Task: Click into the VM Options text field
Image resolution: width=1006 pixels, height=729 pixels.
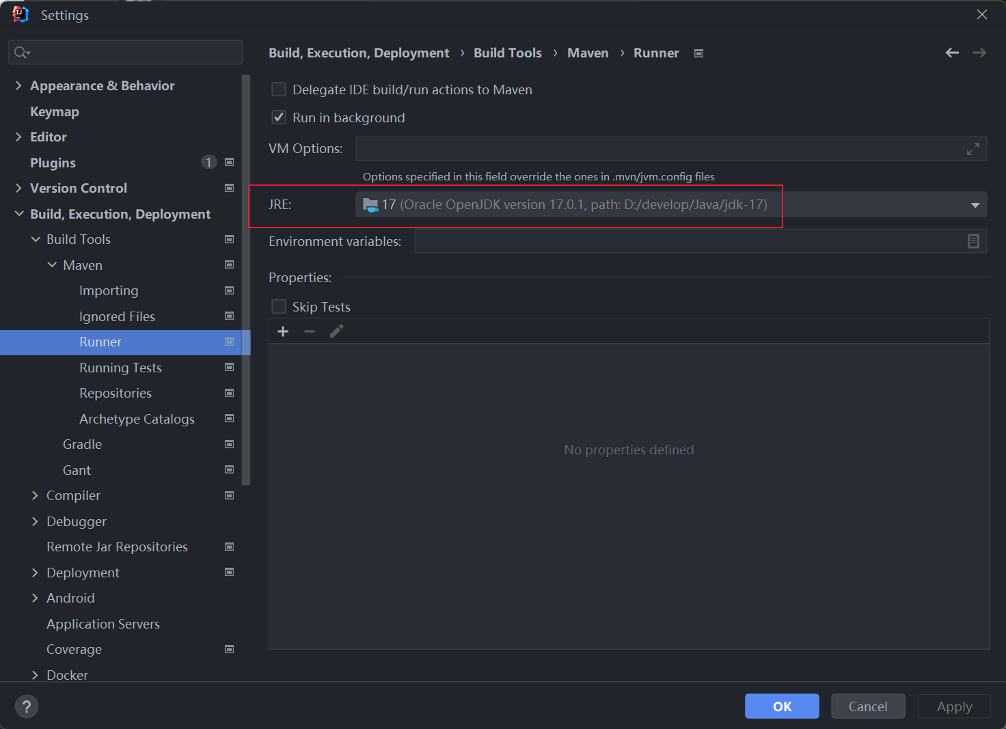Action: click(656, 149)
